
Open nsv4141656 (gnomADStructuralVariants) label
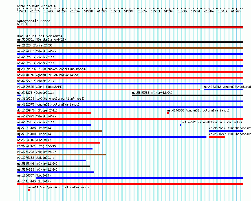tap(59, 187)
